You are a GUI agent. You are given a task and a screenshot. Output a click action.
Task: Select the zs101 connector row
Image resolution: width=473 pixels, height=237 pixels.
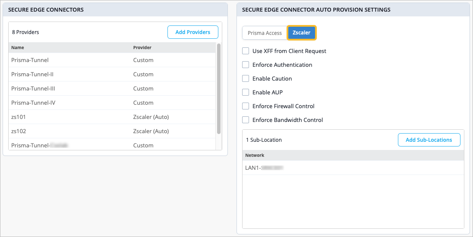112,117
